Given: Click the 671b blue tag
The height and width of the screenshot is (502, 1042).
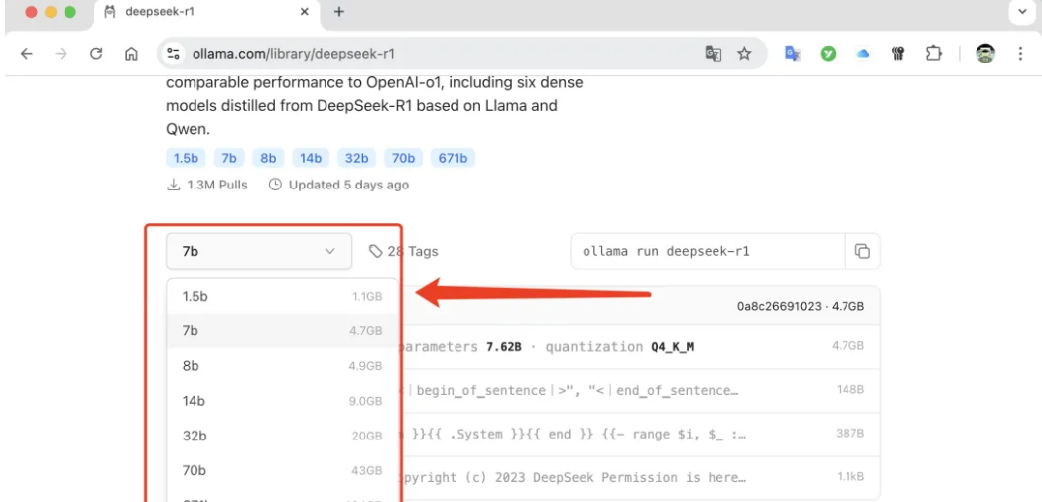Looking at the screenshot, I should pos(453,158).
